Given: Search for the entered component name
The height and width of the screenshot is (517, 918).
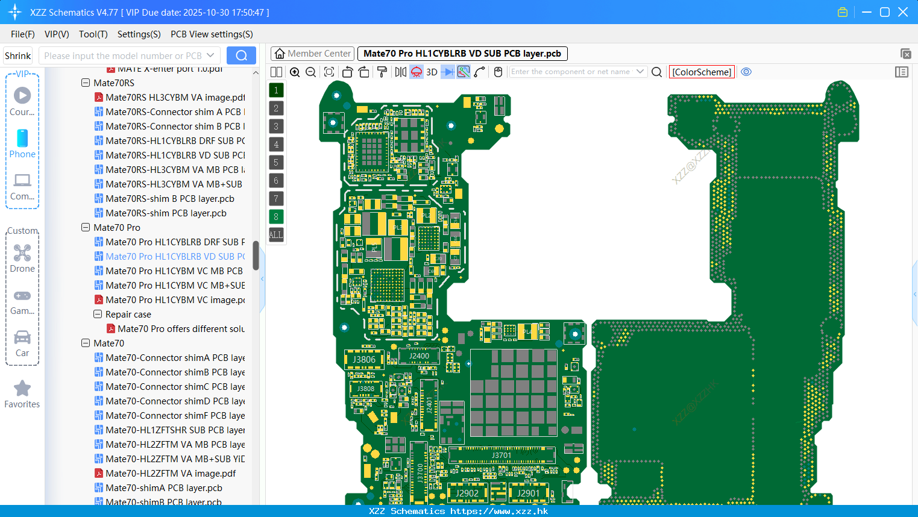Looking at the screenshot, I should [657, 72].
